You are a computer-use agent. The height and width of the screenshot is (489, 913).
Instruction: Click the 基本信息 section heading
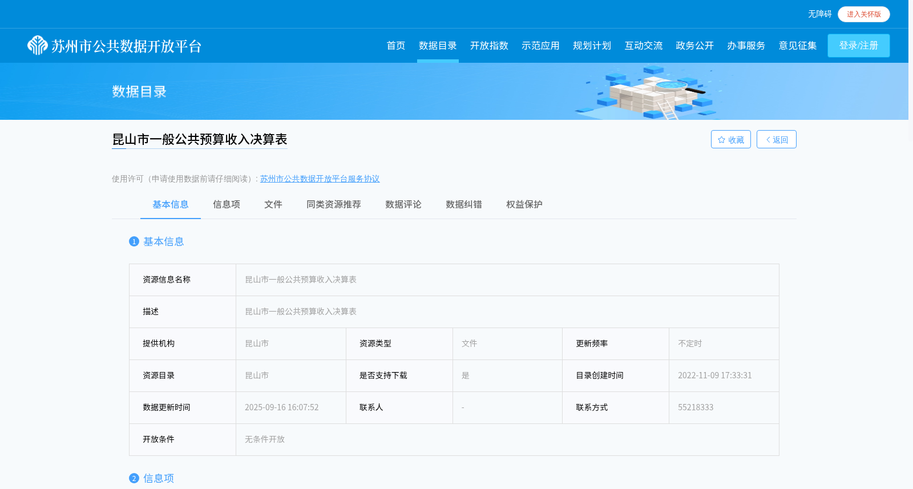tap(163, 241)
